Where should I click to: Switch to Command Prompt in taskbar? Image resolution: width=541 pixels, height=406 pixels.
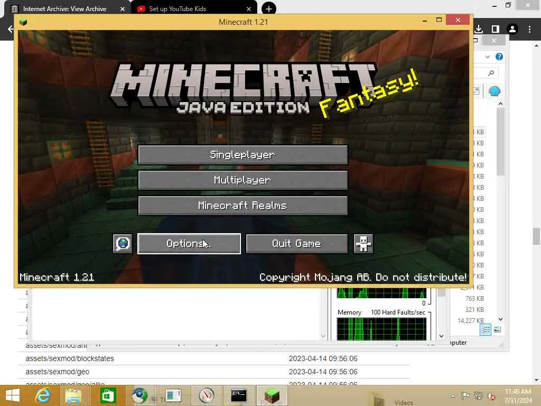coord(239,395)
